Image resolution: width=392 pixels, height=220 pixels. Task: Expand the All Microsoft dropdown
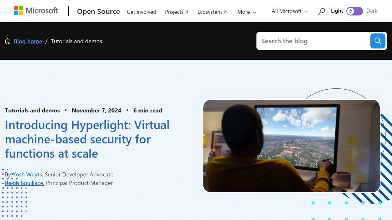point(290,11)
